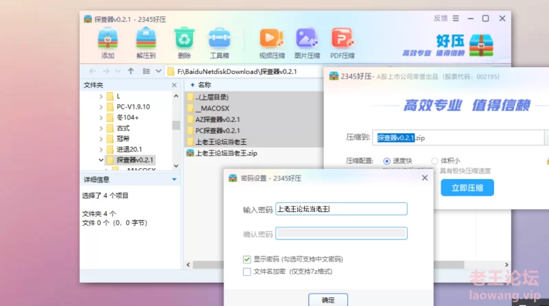This screenshot has width=549, height=306.
Task: Click the address path field
Action: click(x=245, y=72)
